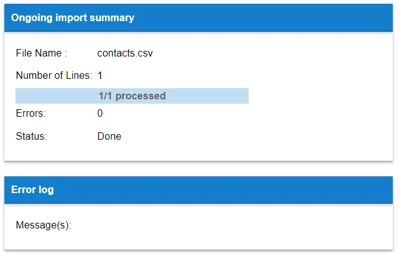Click the 1/1 processed text

132,96
